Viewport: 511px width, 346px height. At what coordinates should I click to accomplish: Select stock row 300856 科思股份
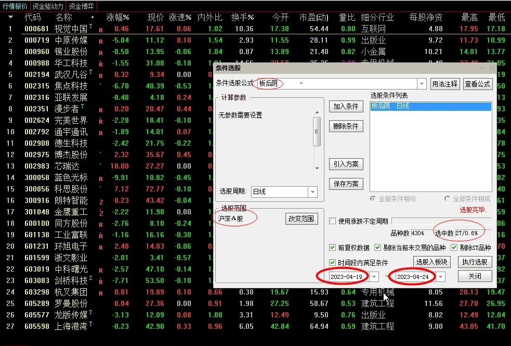(107, 189)
